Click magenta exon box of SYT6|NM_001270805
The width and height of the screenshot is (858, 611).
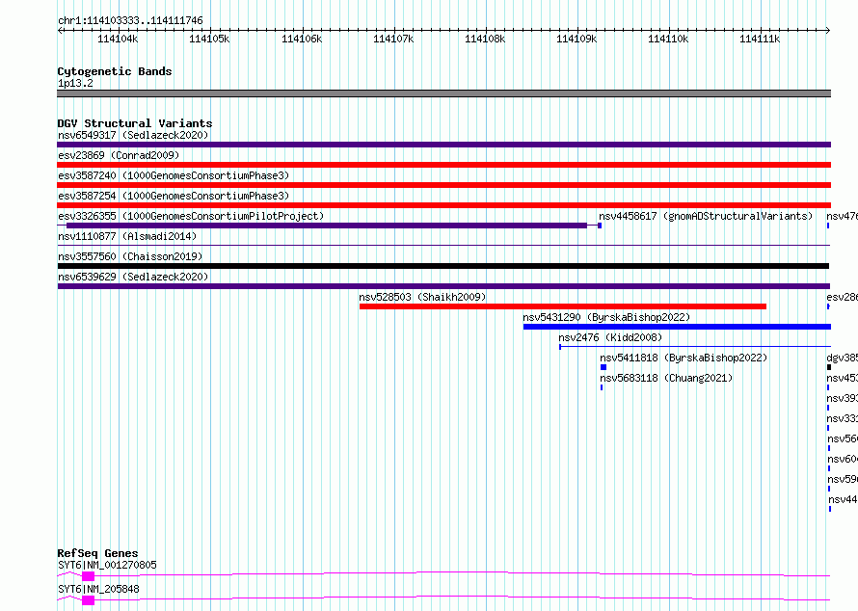[x=88, y=576]
